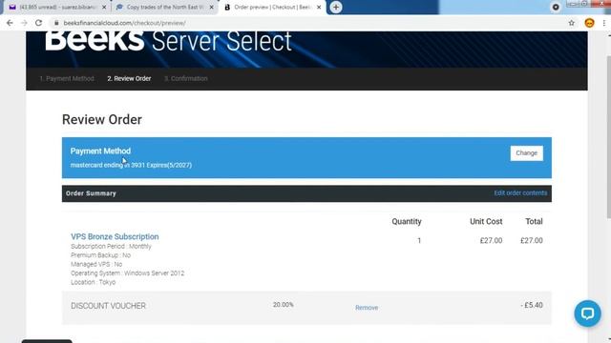611x343 pixels.
Task: Click the Quantity column header
Action: [x=407, y=222]
